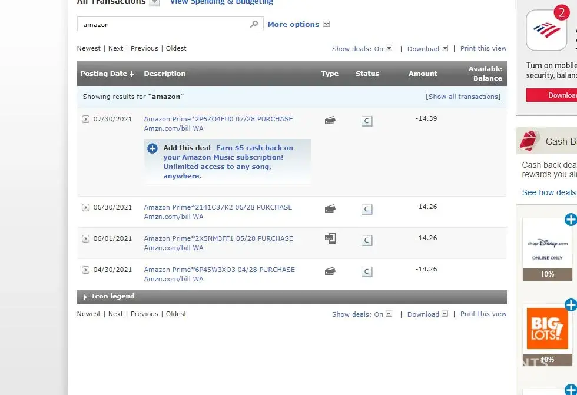Add the Big Lots deal with plus icon
Viewport: 577px width, 395px height.
[570, 305]
